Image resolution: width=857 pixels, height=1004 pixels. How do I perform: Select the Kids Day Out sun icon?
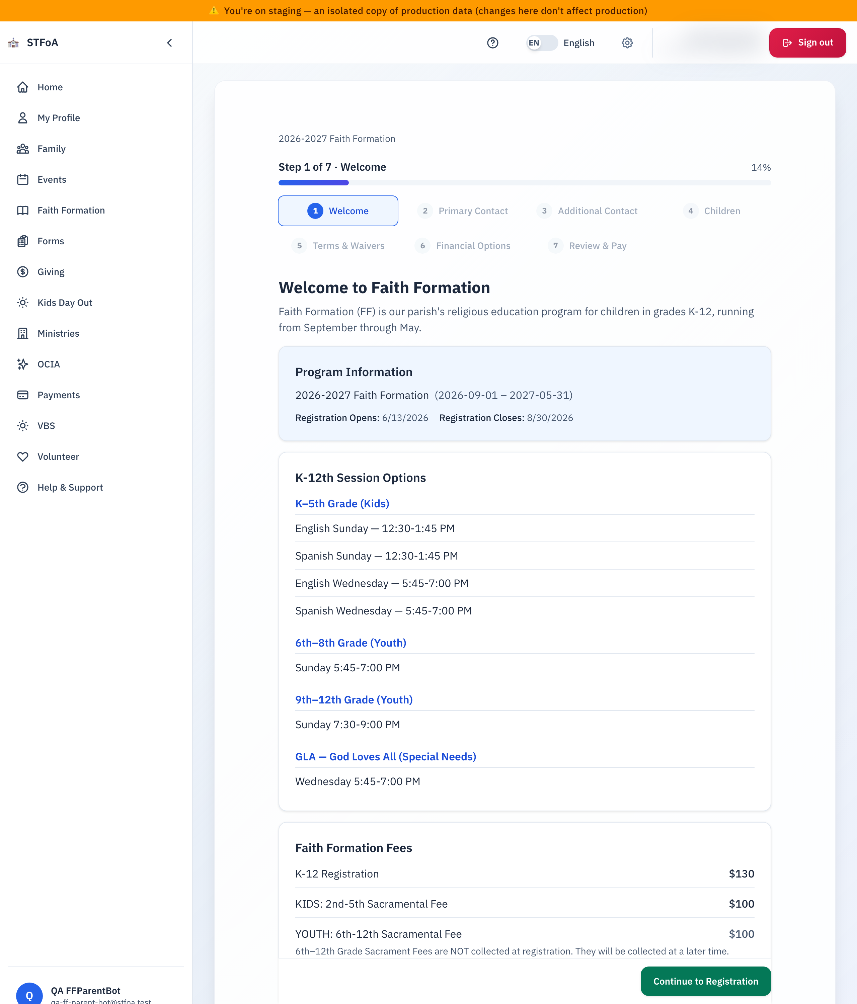(23, 302)
